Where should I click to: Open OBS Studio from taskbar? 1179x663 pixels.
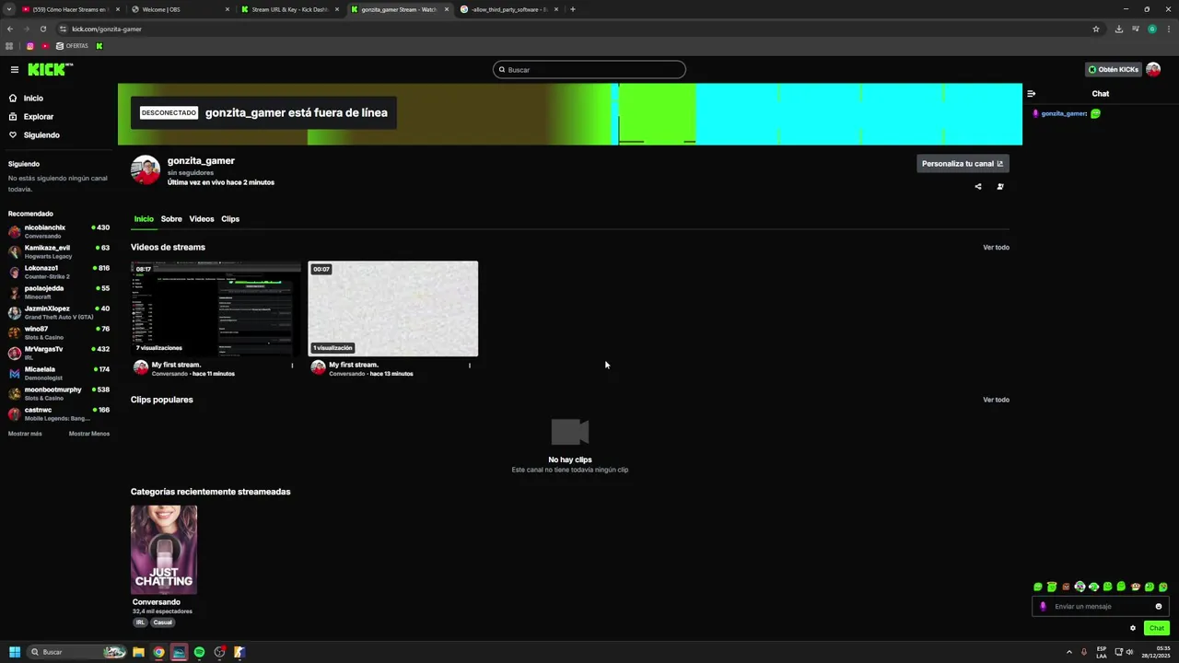pos(219,652)
